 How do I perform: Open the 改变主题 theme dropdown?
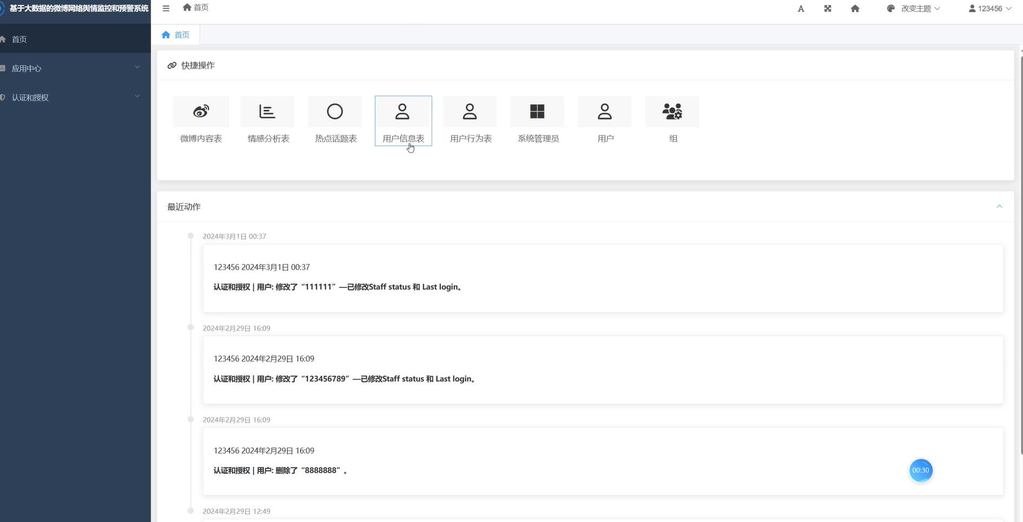[x=920, y=9]
